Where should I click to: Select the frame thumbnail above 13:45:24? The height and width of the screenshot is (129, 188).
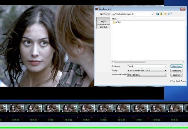[x=104, y=108]
